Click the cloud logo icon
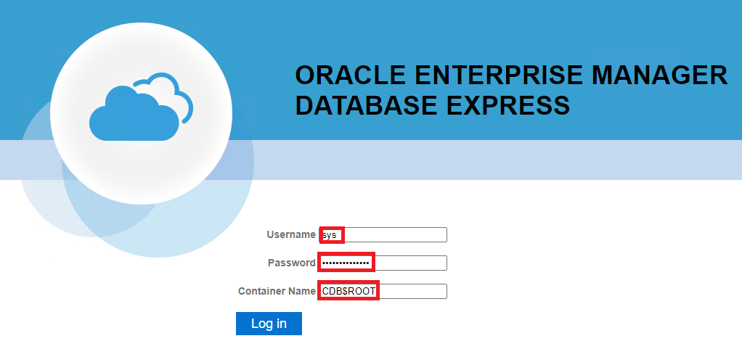 141,107
